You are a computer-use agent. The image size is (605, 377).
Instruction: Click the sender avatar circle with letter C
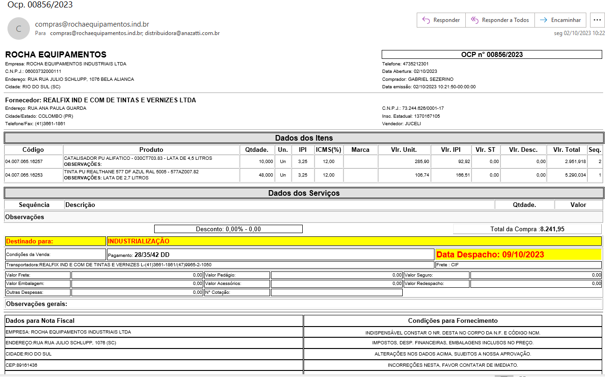point(19,28)
